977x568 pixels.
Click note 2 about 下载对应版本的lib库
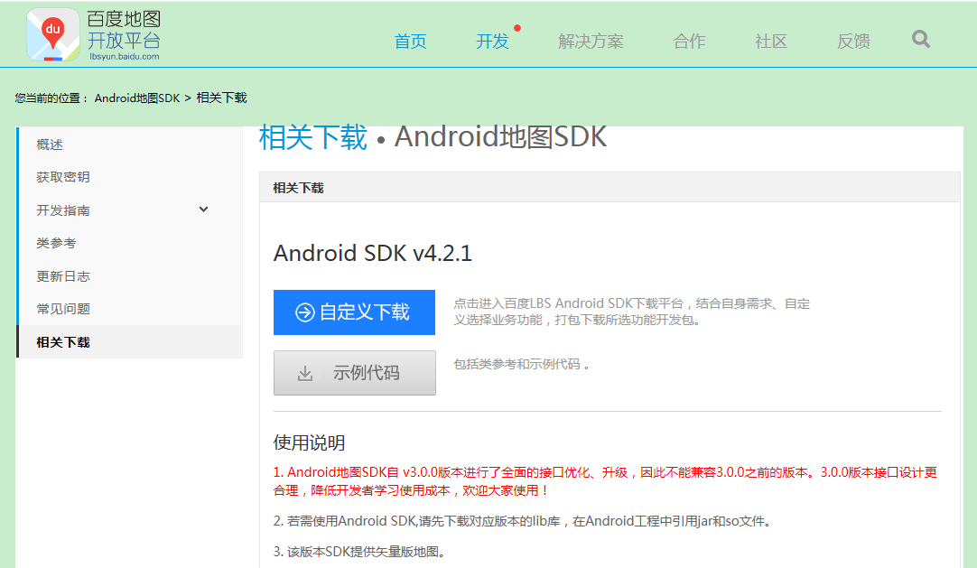[x=524, y=521]
